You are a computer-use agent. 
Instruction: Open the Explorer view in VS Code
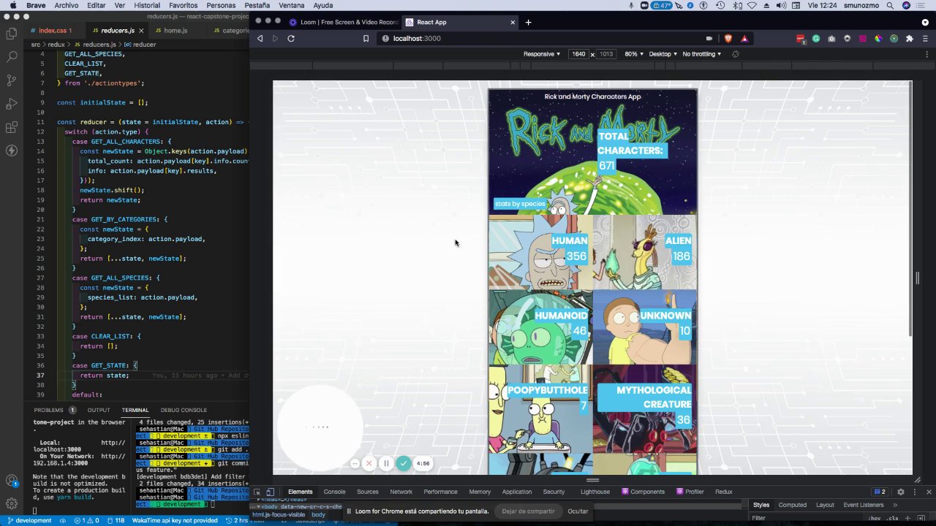tap(12, 33)
